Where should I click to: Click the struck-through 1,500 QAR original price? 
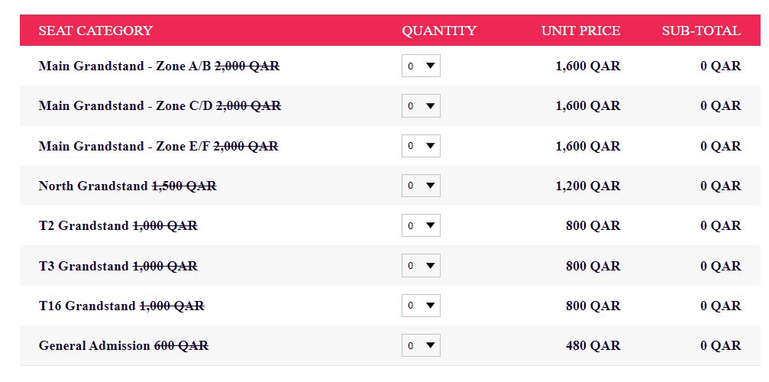[184, 186]
